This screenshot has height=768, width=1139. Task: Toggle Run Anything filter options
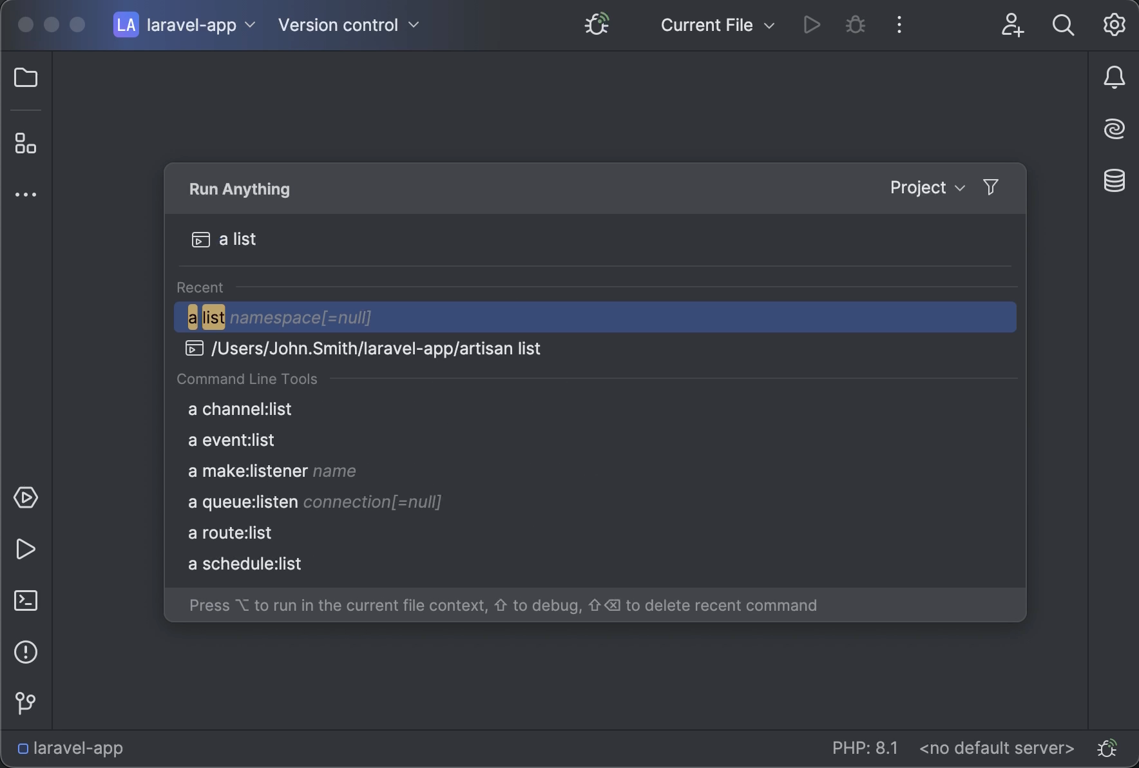coord(990,187)
